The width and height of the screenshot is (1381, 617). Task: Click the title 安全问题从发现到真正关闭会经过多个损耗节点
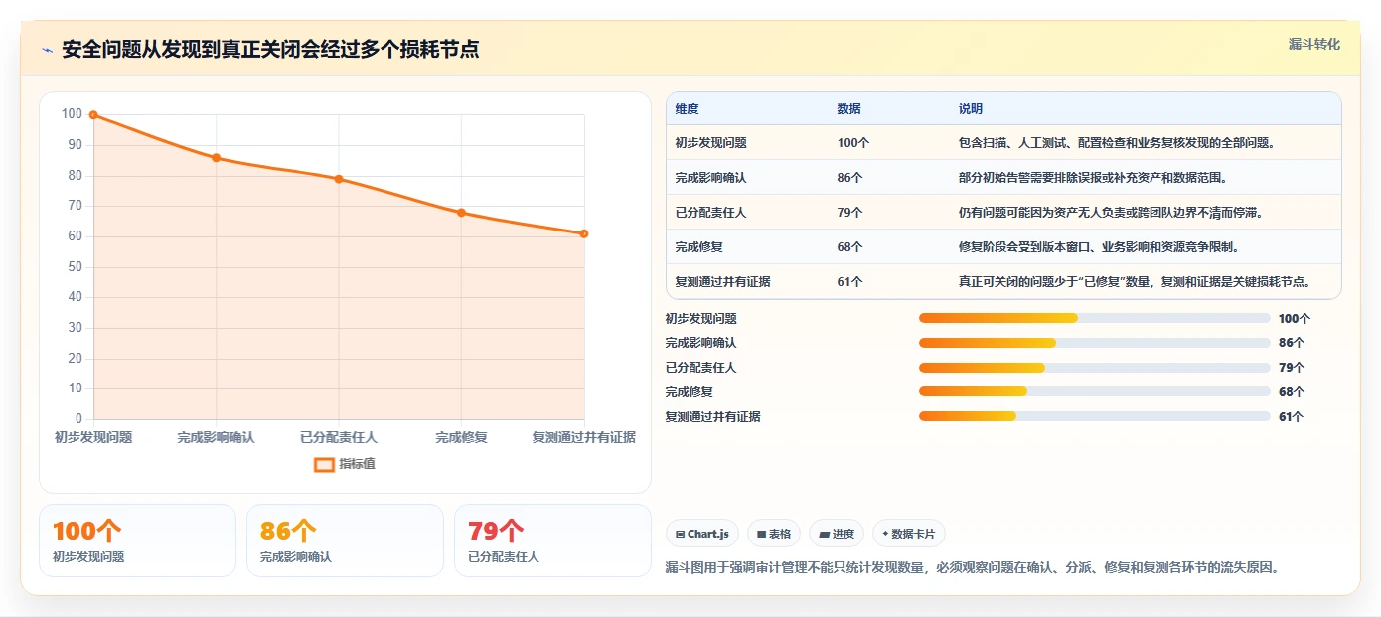tap(270, 50)
